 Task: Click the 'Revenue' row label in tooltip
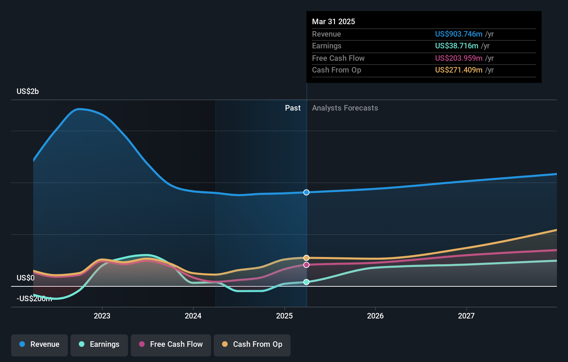click(x=326, y=34)
